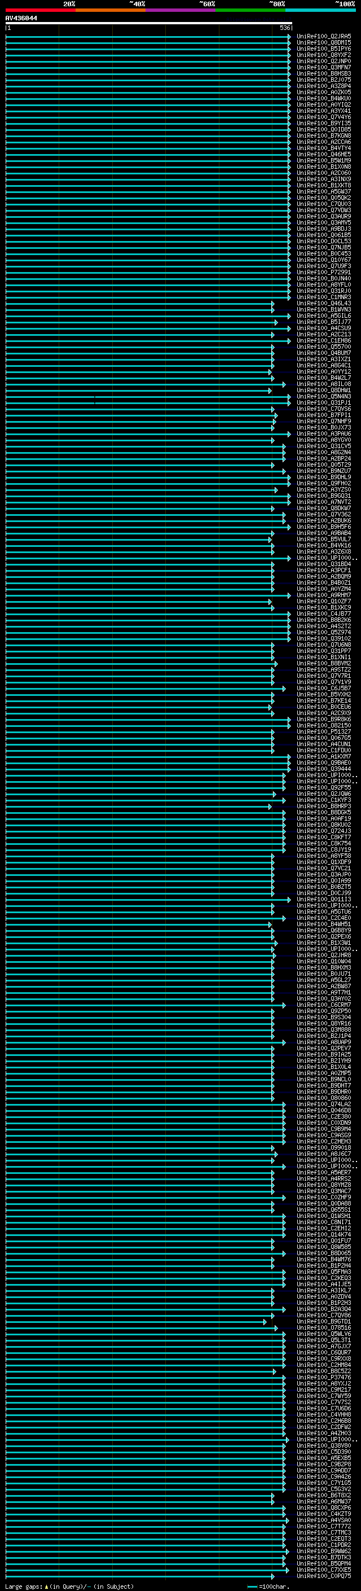
Task: Click the alignment bar for UniRef100_B4WKU0
Action: tap(148, 99)
